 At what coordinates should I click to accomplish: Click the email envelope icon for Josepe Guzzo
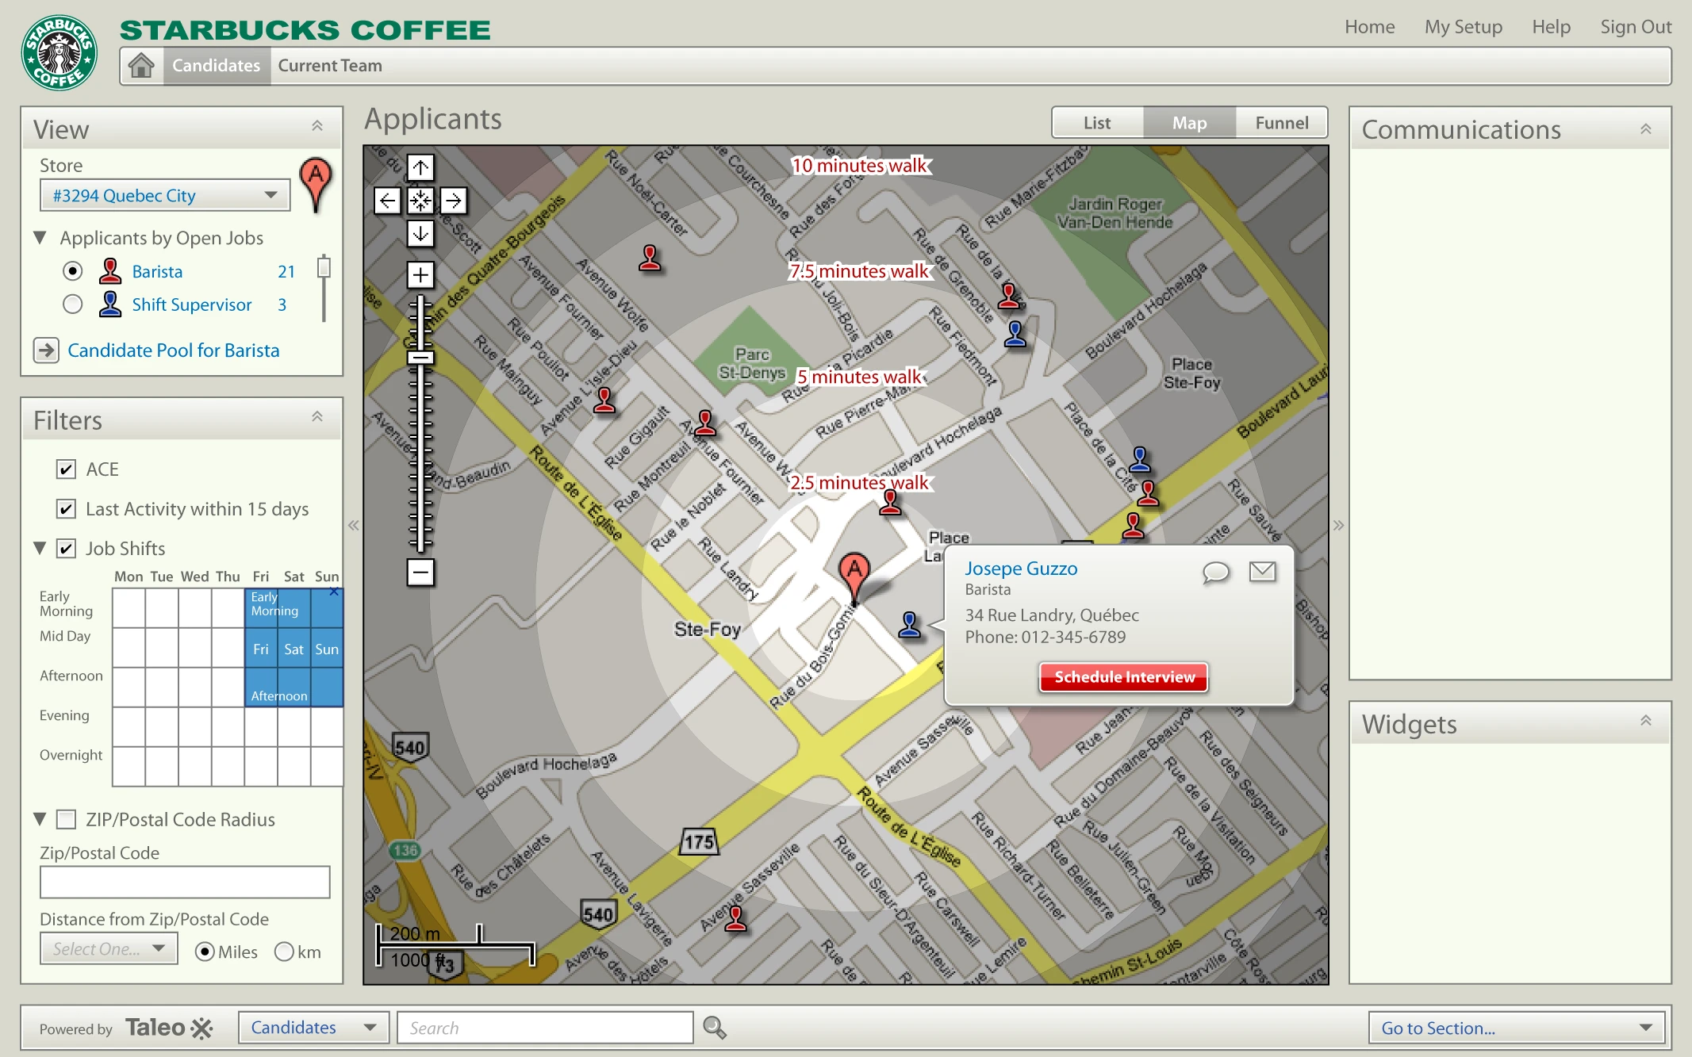(1262, 571)
